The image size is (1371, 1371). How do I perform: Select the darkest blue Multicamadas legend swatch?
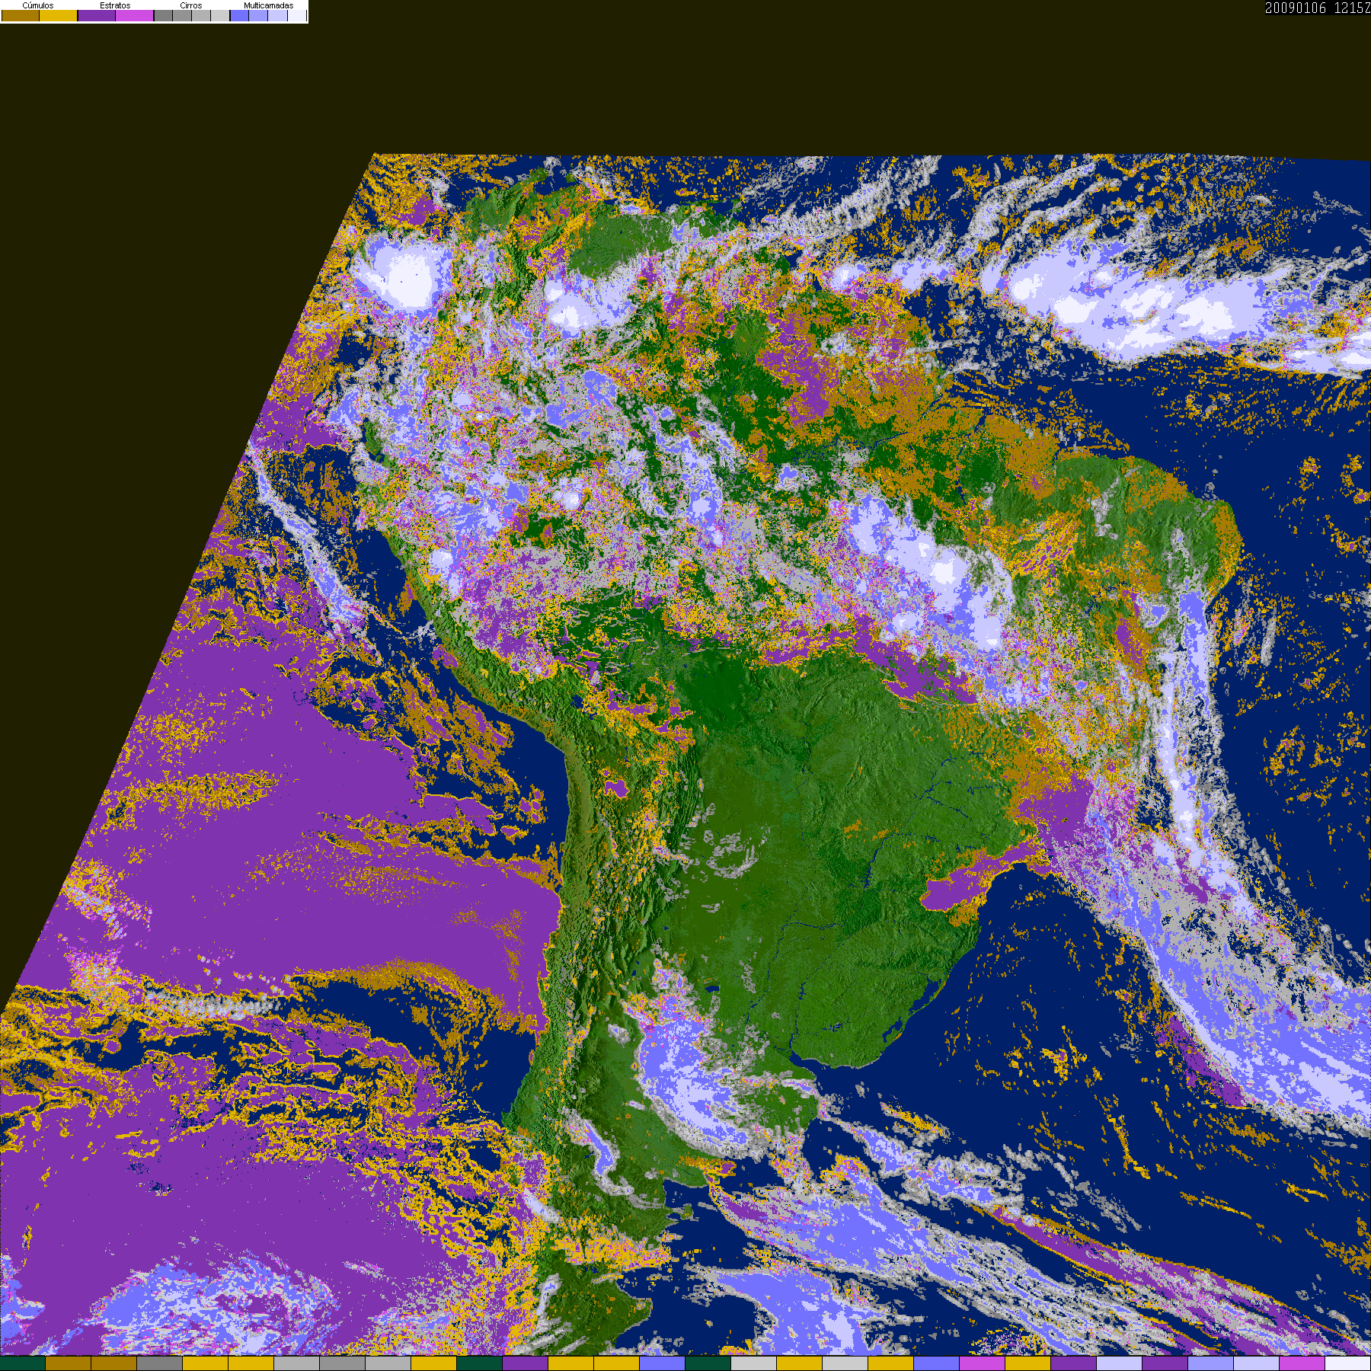pyautogui.click(x=239, y=16)
